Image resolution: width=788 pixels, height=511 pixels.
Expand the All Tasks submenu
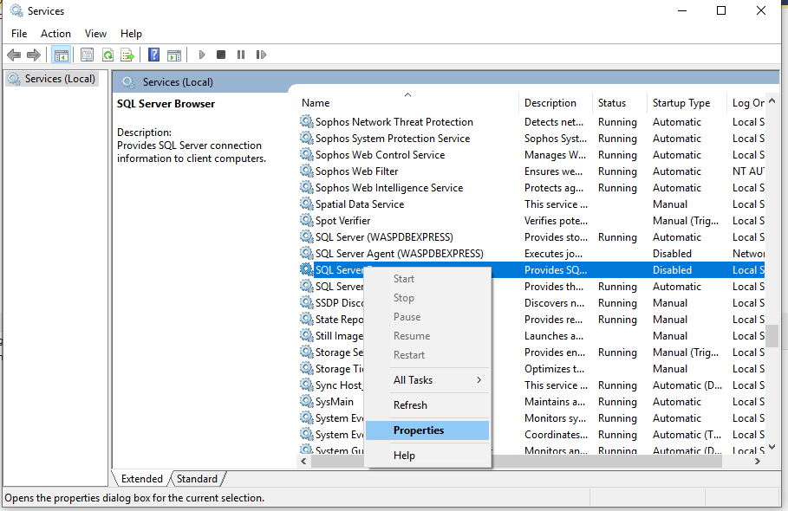point(427,380)
